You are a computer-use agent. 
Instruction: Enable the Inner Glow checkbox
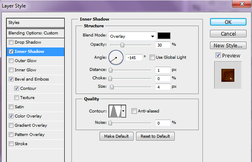click(x=11, y=70)
